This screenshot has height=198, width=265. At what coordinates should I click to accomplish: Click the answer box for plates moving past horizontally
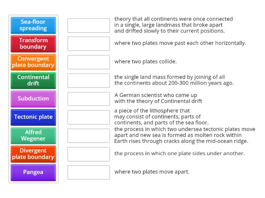point(88,43)
